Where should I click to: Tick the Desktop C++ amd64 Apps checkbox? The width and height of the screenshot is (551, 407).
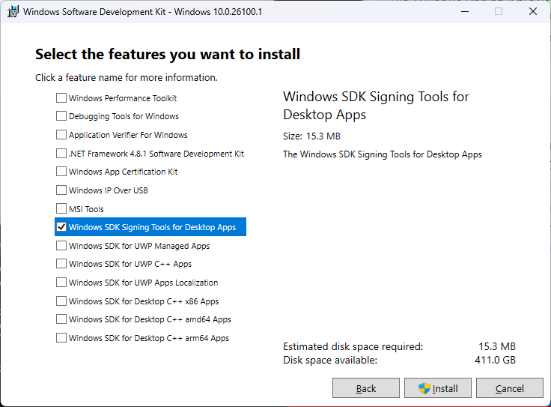(61, 319)
